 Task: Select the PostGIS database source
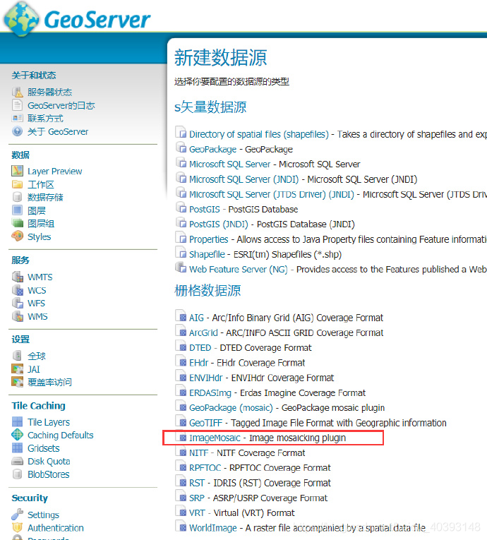coord(205,209)
